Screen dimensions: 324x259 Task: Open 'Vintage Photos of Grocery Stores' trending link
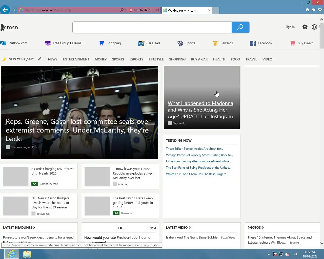click(x=199, y=155)
